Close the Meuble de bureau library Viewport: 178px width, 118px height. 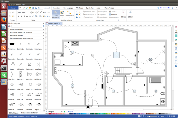[43, 35]
